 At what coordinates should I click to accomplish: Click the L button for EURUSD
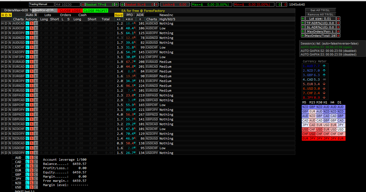tap(27, 91)
